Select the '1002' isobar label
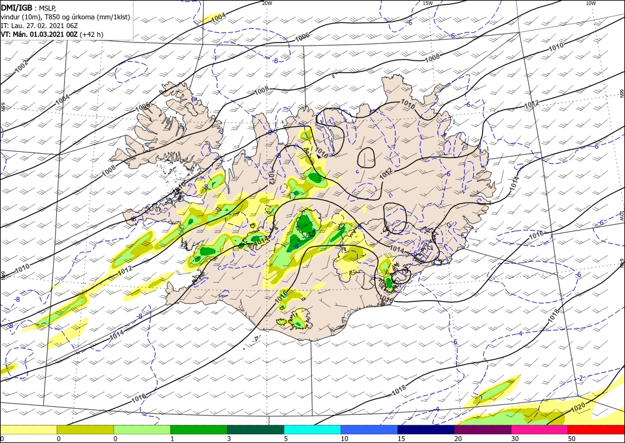Image resolution: width=625 pixels, height=443 pixels. [22, 66]
